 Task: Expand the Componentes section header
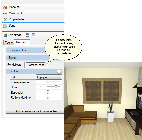click(x=26, y=50)
